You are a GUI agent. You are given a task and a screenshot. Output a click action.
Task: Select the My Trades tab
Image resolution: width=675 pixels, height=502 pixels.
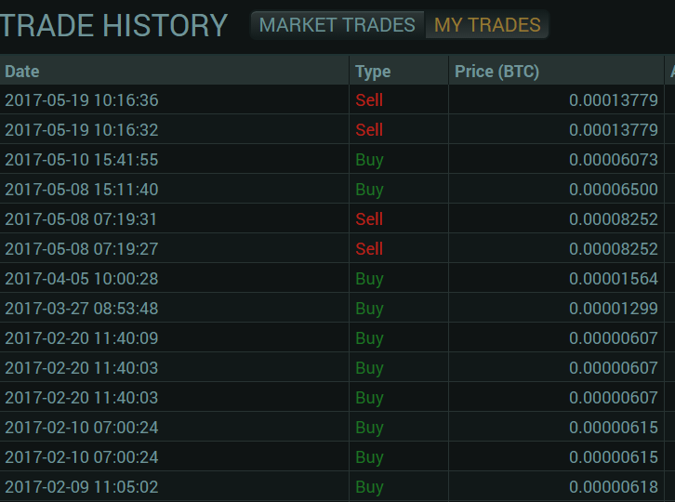tap(487, 25)
